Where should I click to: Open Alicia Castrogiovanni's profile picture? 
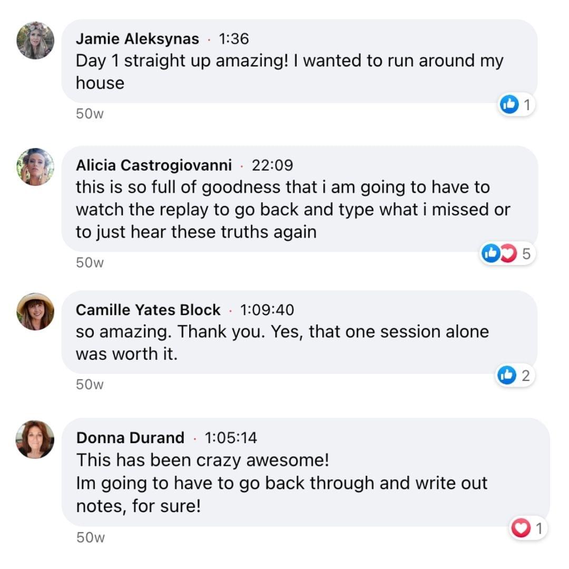point(35,167)
